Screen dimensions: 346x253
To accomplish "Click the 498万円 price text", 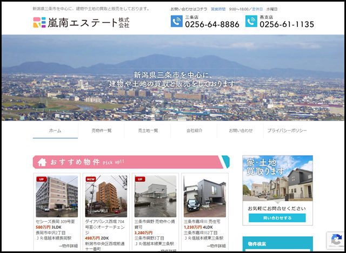I will [92, 238].
